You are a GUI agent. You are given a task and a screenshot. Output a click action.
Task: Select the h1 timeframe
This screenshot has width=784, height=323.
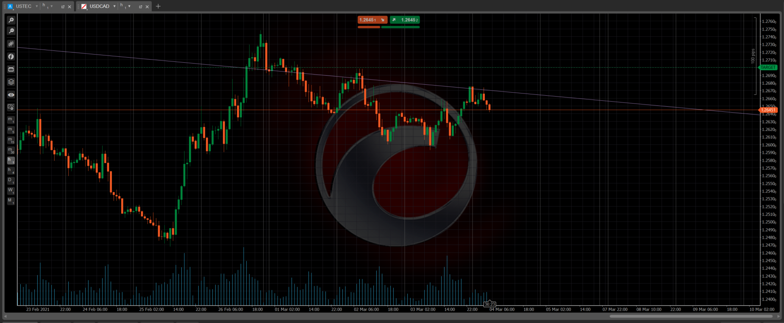(x=11, y=160)
